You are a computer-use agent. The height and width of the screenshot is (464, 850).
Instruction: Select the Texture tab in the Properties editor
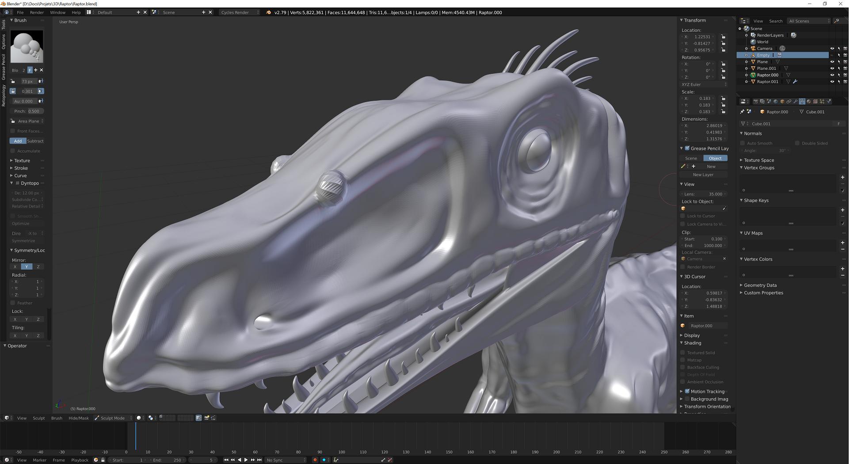click(816, 102)
